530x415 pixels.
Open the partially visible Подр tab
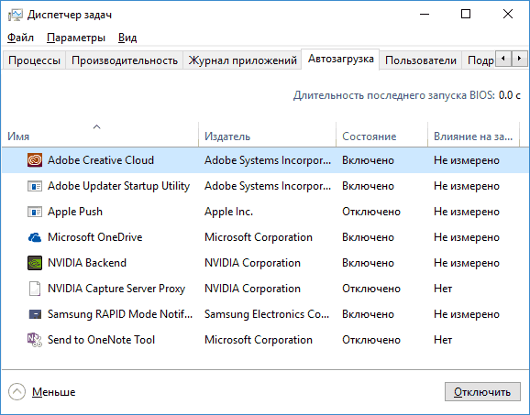[x=480, y=60]
